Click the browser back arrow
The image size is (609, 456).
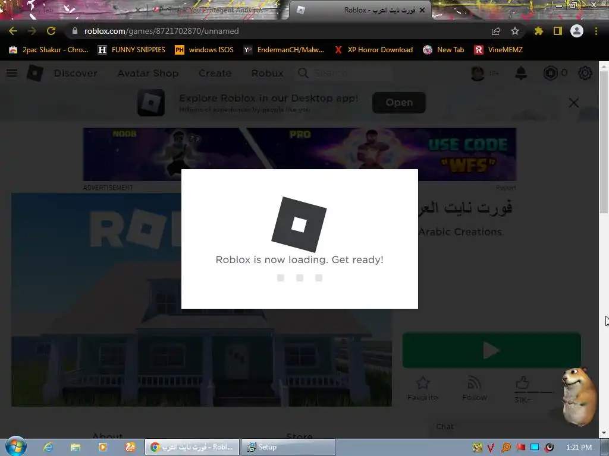13,31
